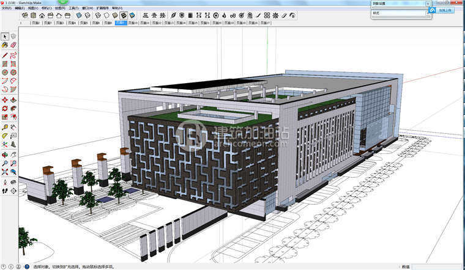Open the 帮助(H) Help menu
465x270 pixels.
[117, 9]
